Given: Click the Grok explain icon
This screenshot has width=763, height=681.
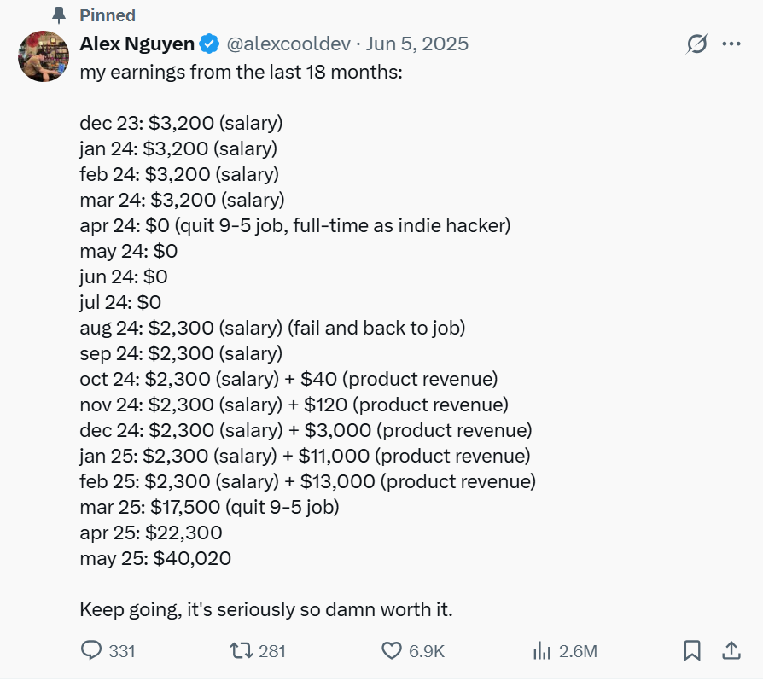Looking at the screenshot, I should 696,44.
